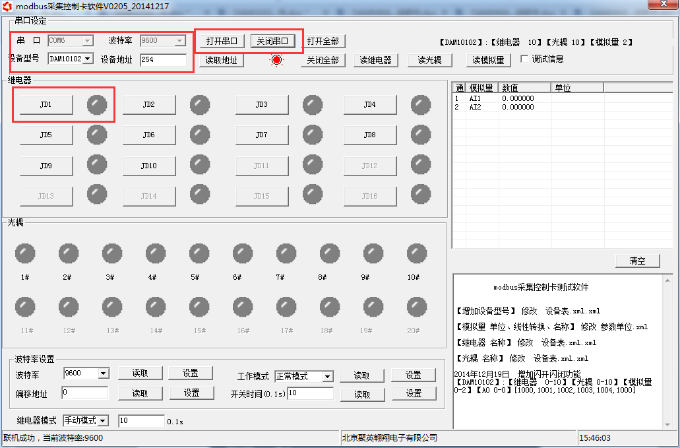Screen dimensions: 680x448
Task: Click the 打开串口 button
Action: point(222,41)
